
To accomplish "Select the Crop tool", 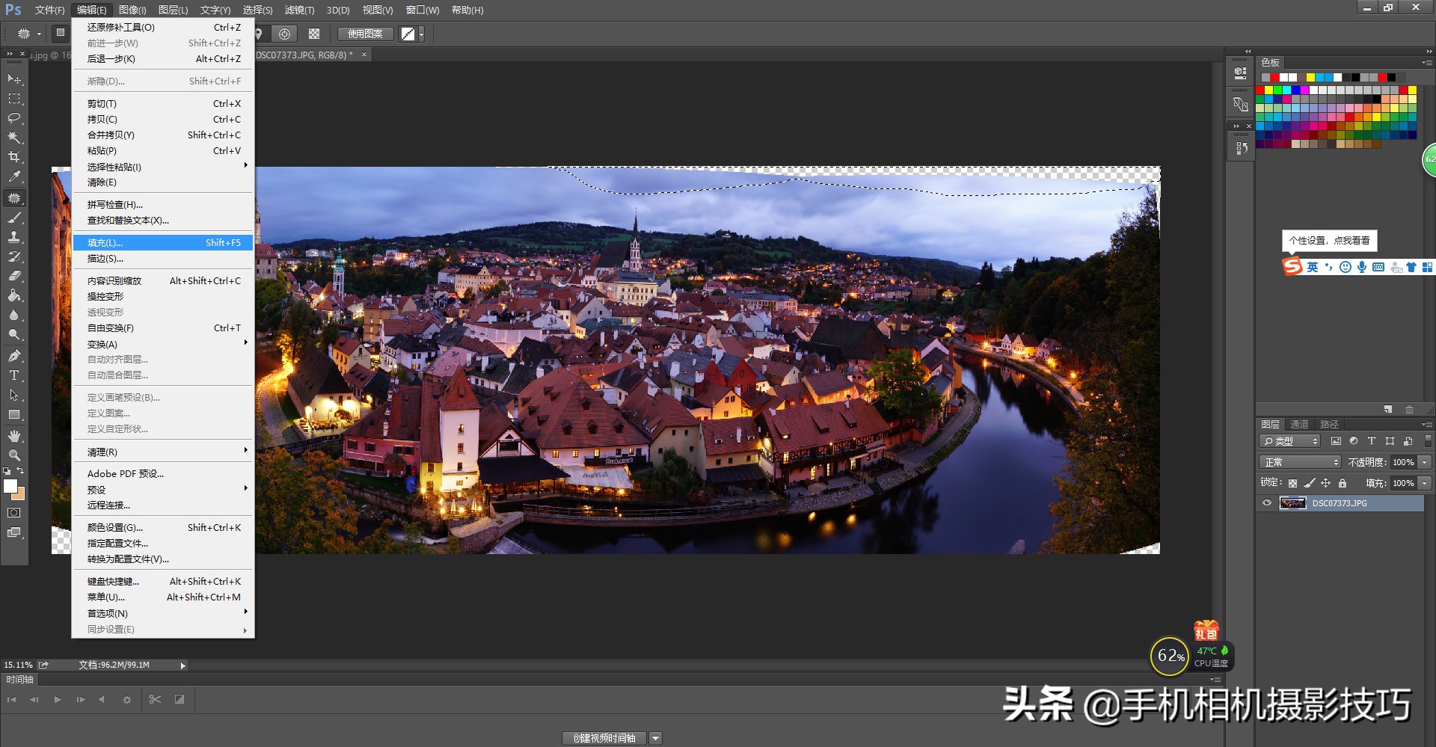I will [14, 157].
